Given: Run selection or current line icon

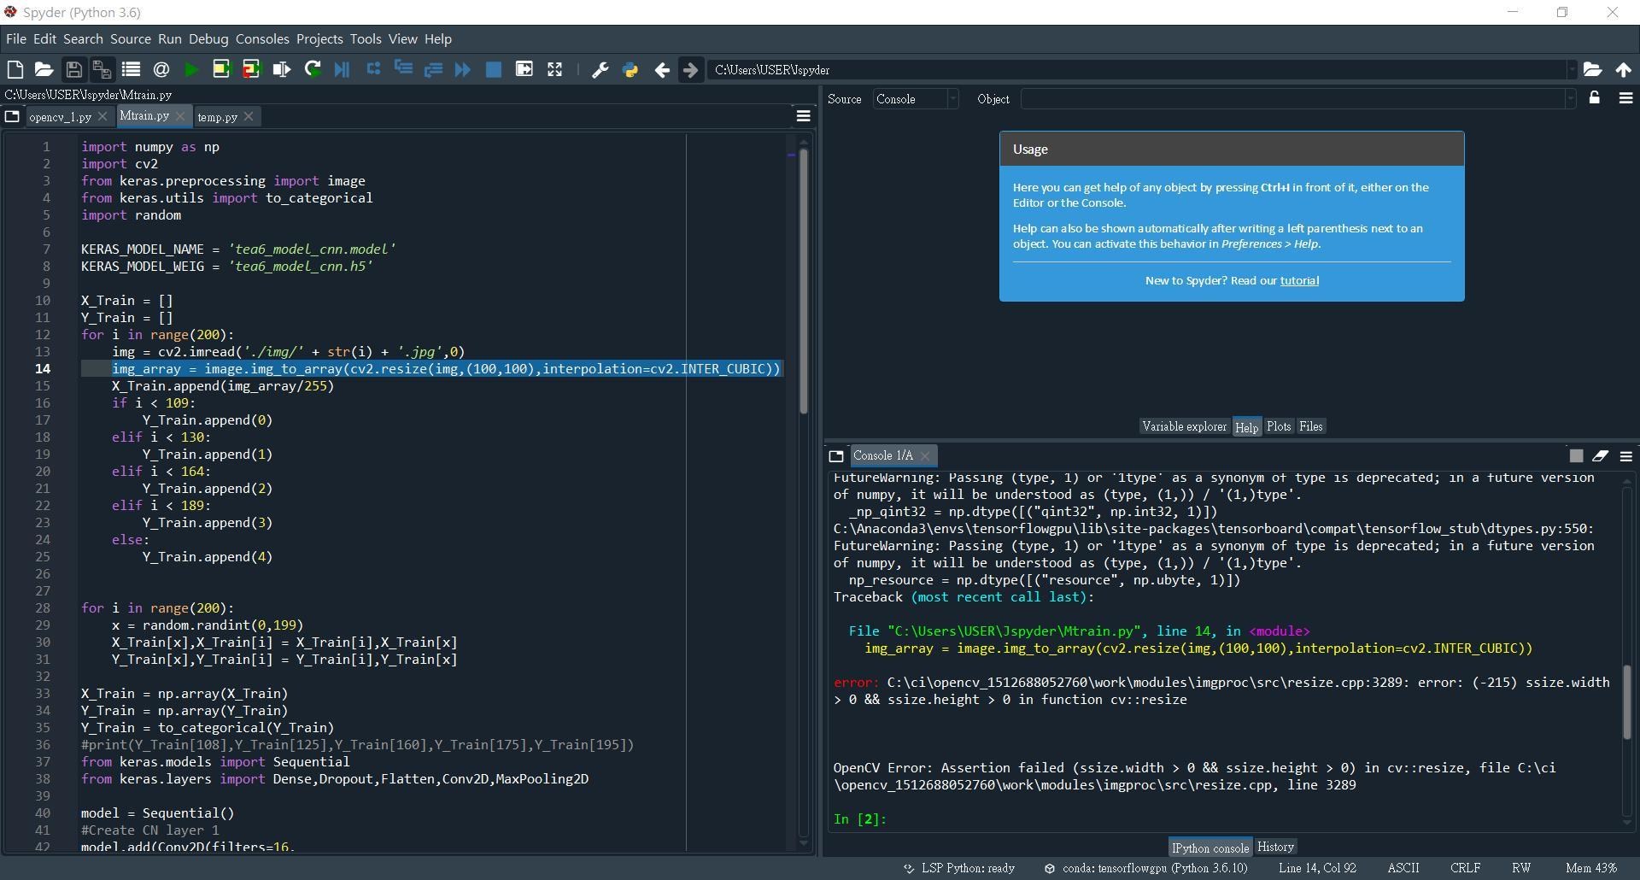Looking at the screenshot, I should click(x=281, y=70).
